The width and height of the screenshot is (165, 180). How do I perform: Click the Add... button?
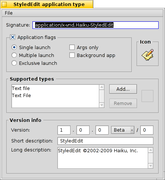123,89
